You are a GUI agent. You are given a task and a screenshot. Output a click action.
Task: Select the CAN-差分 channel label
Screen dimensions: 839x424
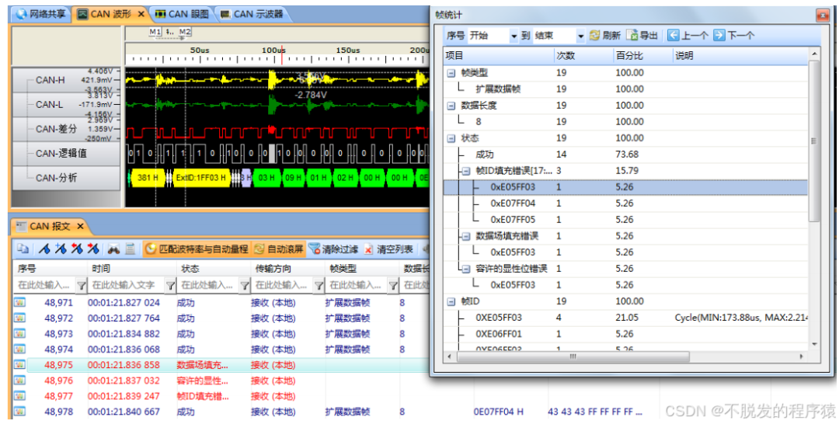click(55, 129)
